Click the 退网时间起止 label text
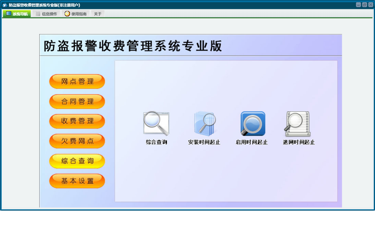 click(299, 142)
